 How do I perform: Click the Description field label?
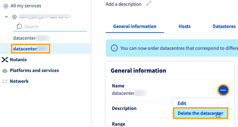124,108
